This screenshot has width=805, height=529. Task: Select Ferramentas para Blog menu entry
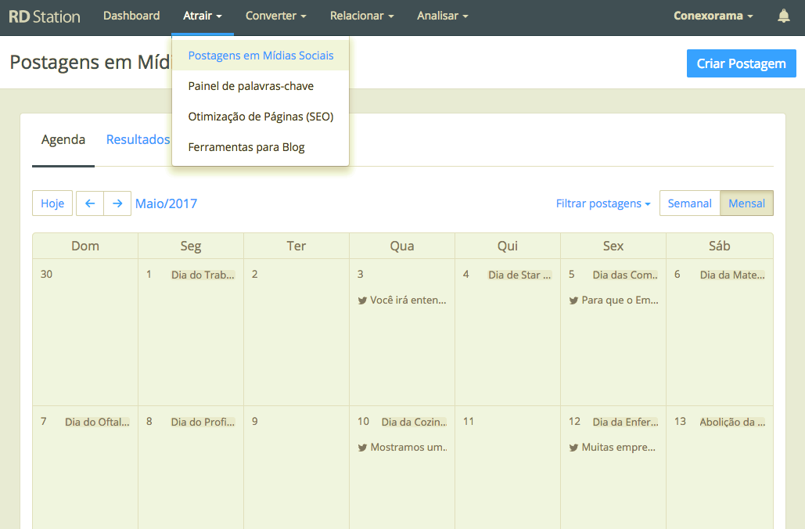pyautogui.click(x=246, y=147)
